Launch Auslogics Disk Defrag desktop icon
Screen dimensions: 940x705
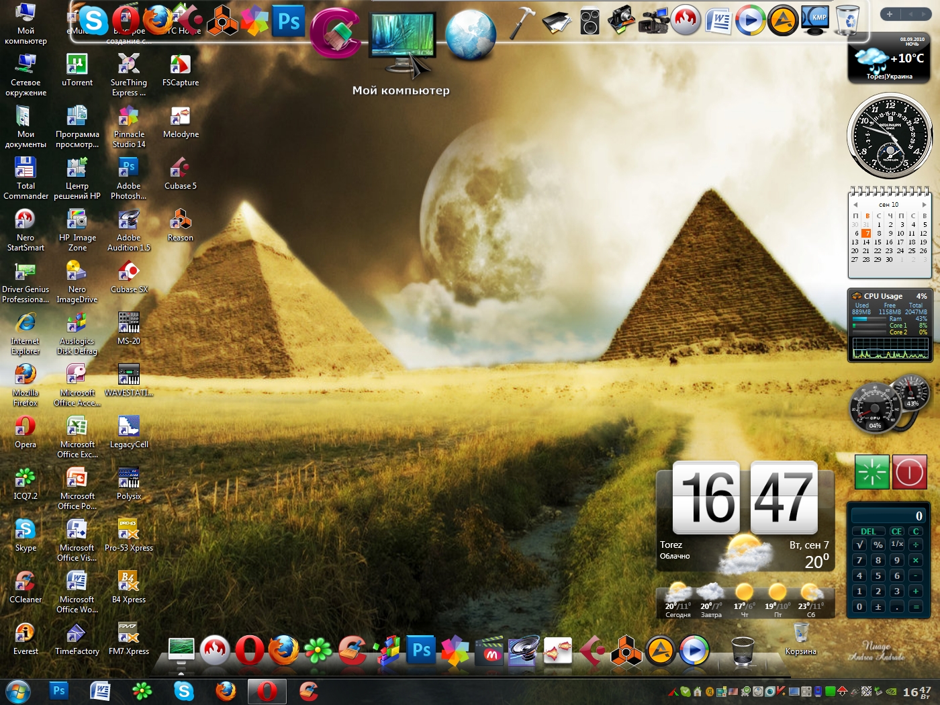click(x=77, y=324)
